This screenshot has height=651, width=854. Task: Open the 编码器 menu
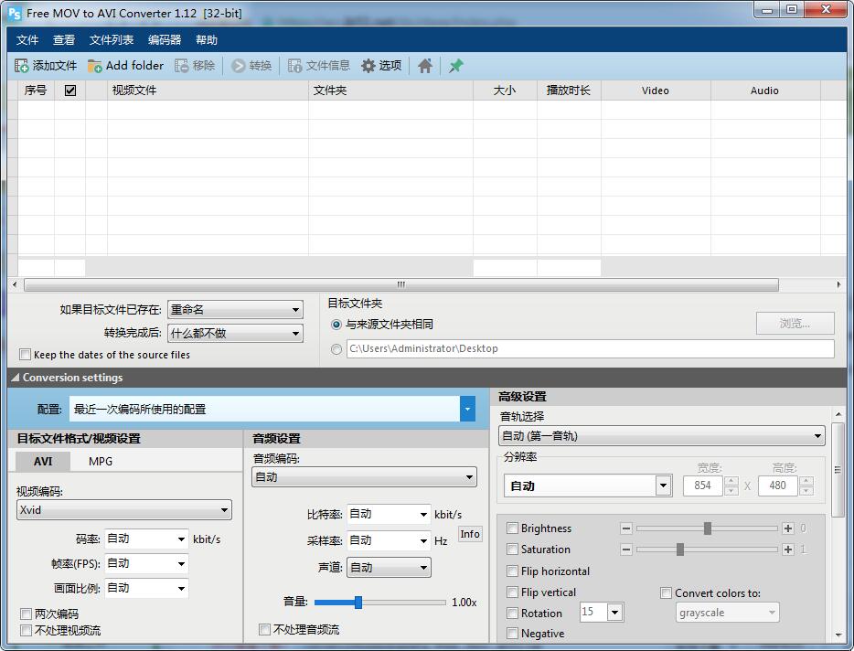click(165, 39)
